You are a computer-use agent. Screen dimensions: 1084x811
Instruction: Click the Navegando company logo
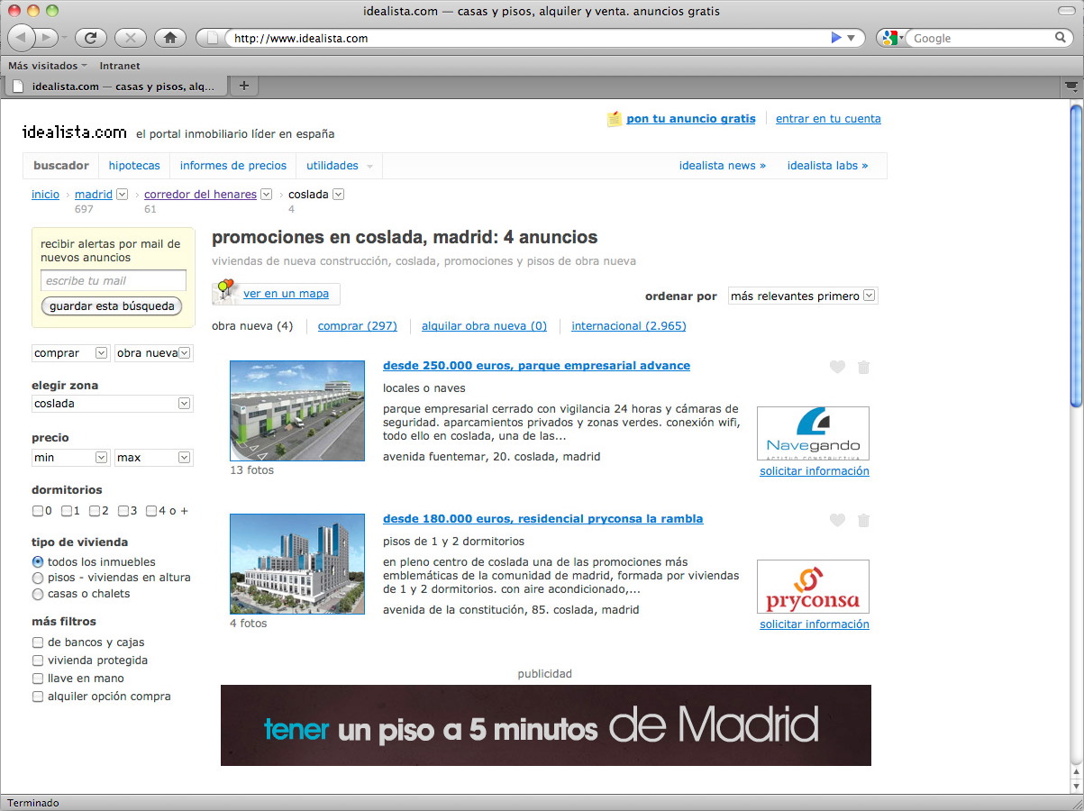[813, 433]
